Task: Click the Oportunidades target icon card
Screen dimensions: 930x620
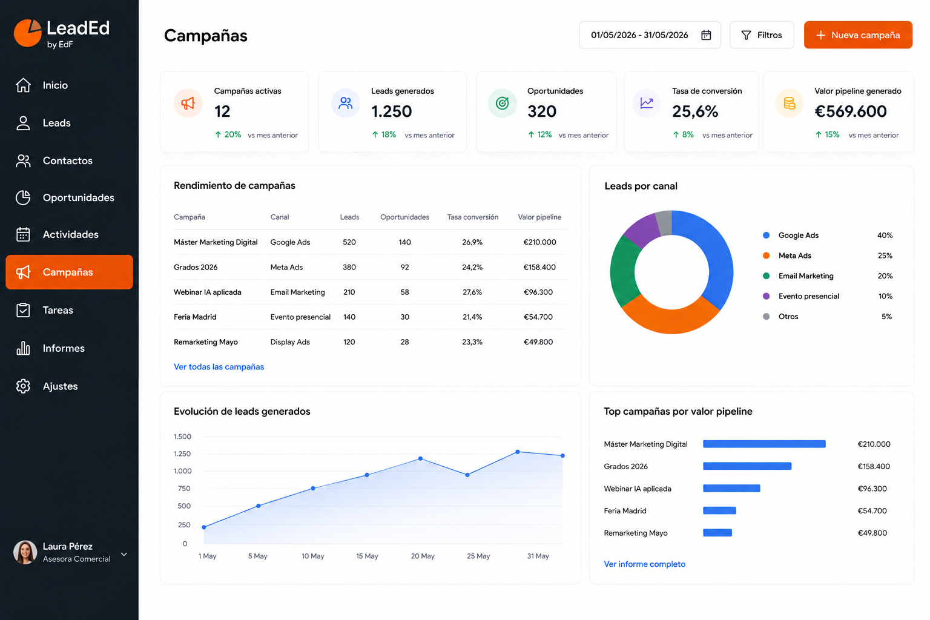Action: point(503,103)
